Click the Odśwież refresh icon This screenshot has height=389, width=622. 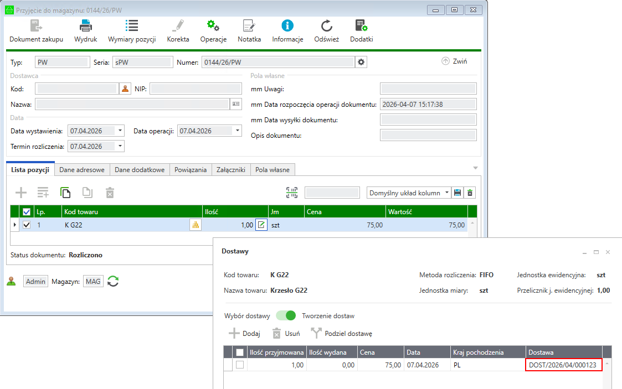pos(326,26)
